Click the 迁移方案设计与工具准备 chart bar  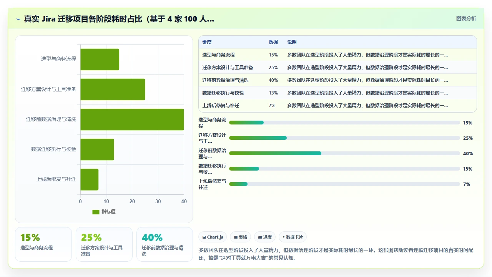click(x=113, y=89)
